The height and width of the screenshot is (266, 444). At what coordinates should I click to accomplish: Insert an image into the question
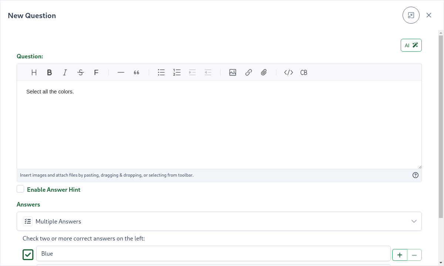point(233,72)
